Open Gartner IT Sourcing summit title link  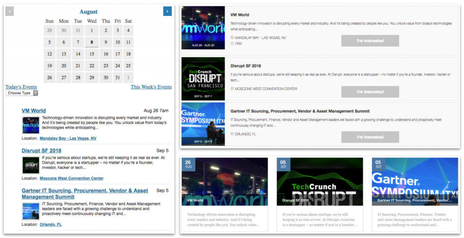(x=85, y=194)
